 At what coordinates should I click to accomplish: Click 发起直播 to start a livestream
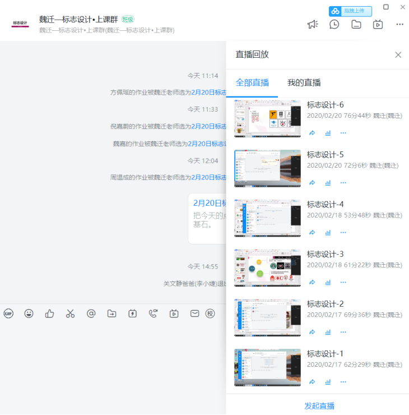coord(319,405)
